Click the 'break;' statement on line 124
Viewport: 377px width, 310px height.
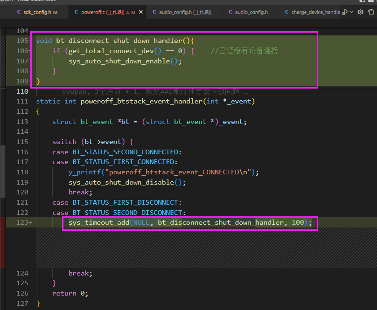(x=80, y=273)
